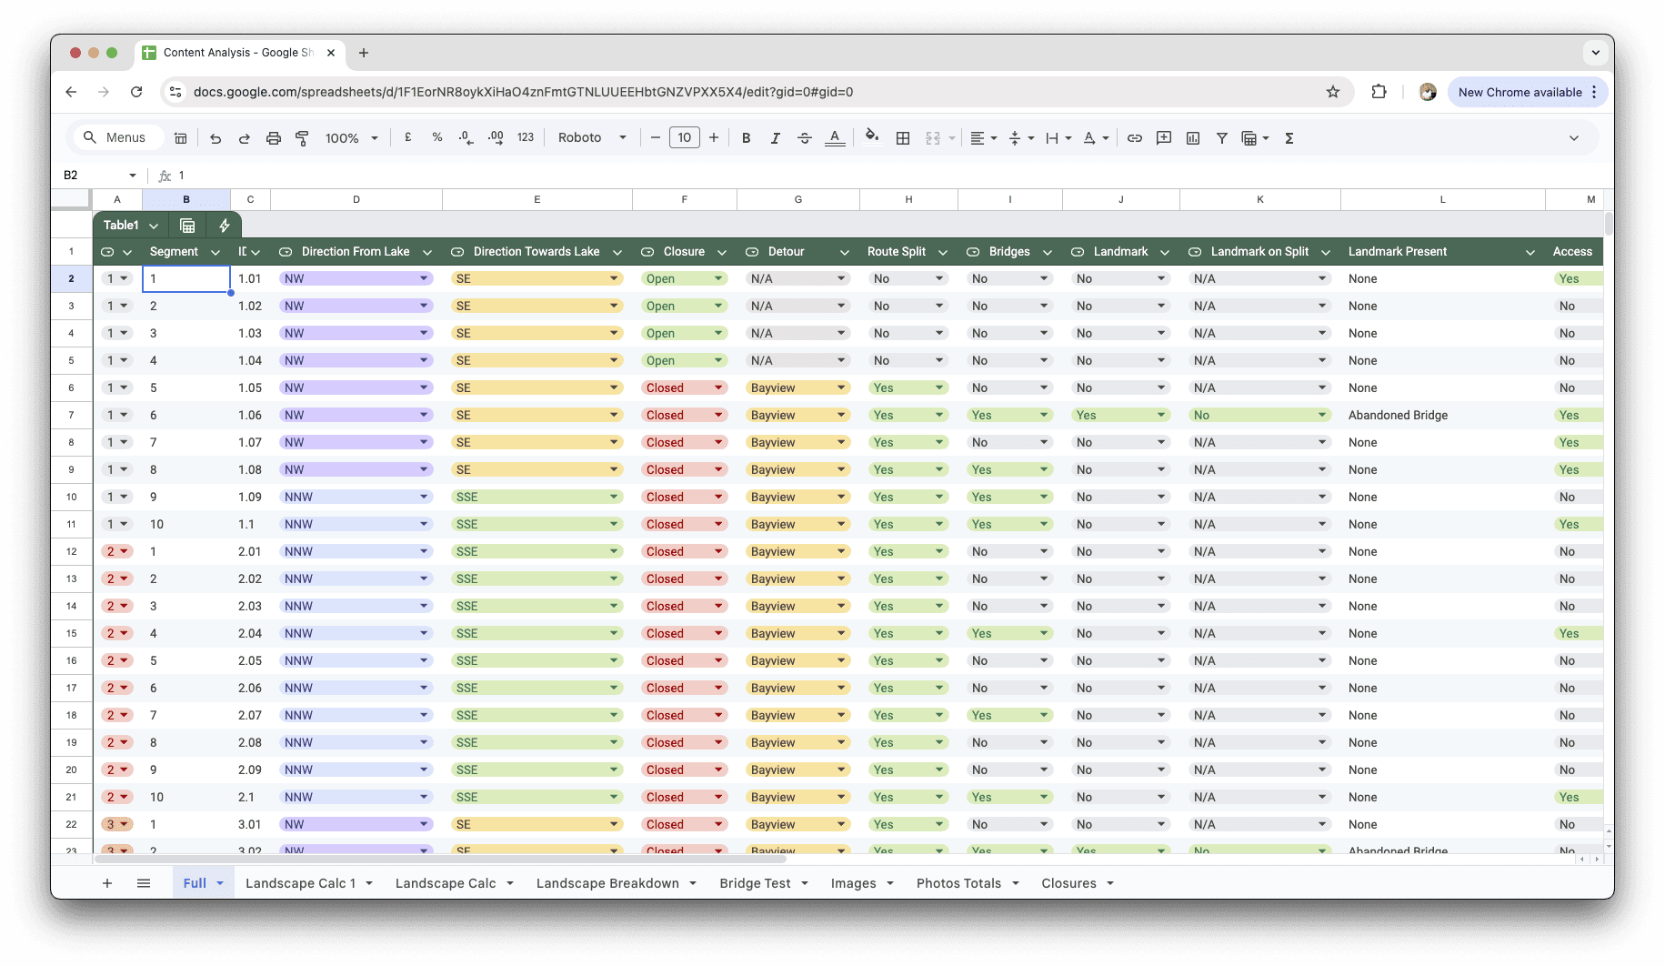
Task: Search the Menus box
Action: 118,138
